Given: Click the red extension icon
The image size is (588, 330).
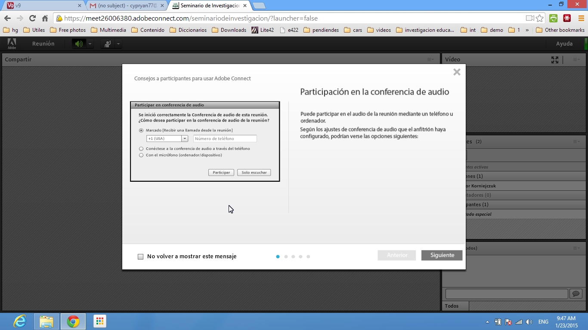Looking at the screenshot, I should coord(567,18).
